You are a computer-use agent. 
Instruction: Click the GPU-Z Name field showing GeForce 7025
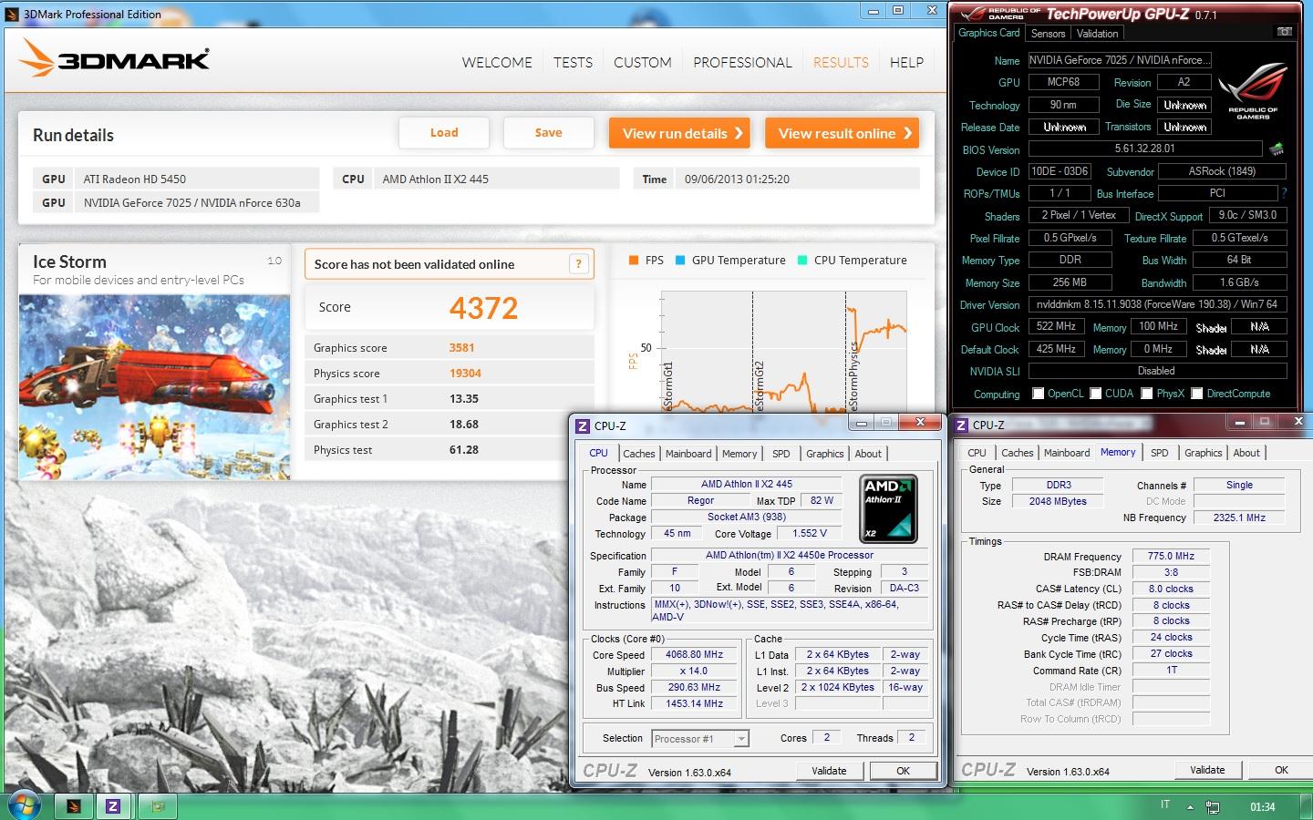click(x=1120, y=60)
